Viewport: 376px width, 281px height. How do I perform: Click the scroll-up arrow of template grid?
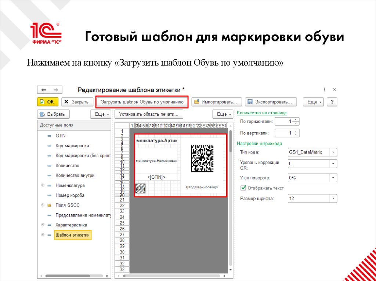[x=231, y=126]
